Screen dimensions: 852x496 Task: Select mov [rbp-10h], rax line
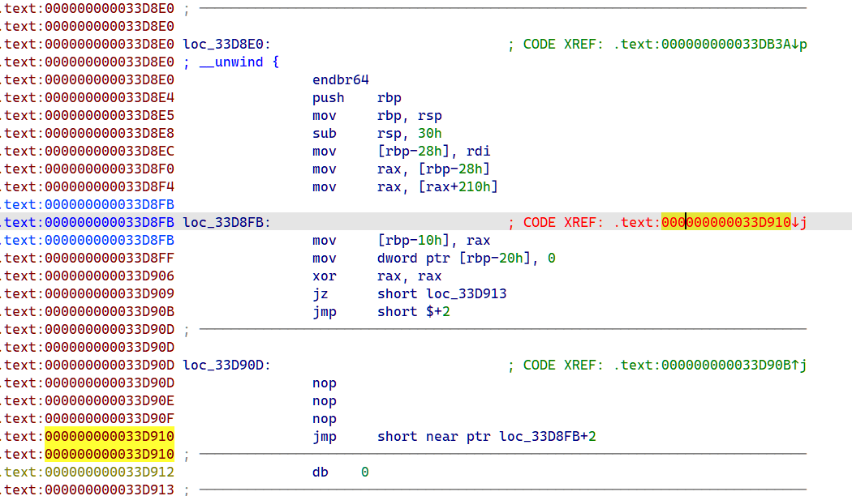coord(401,241)
